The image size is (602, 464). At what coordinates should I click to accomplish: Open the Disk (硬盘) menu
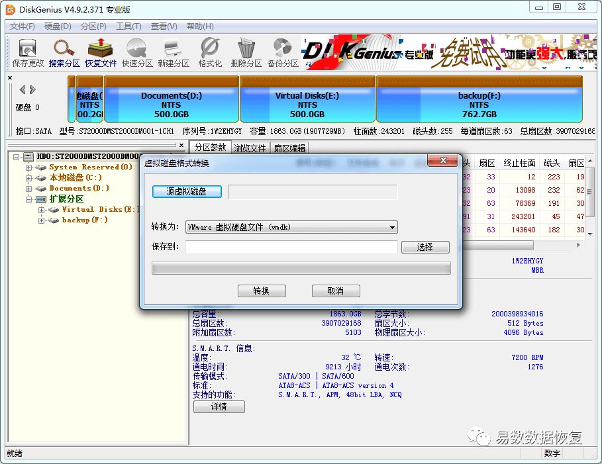tap(58, 26)
